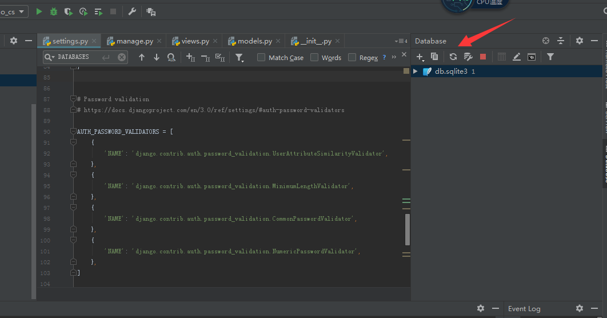This screenshot has width=607, height=318.
Task: Open search filter funnel in find bar
Action: point(239,58)
